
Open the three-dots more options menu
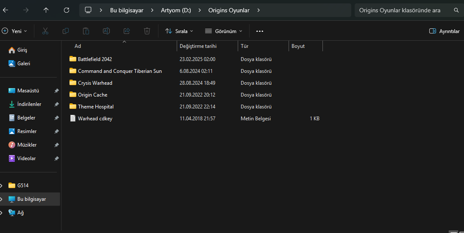coord(260,31)
